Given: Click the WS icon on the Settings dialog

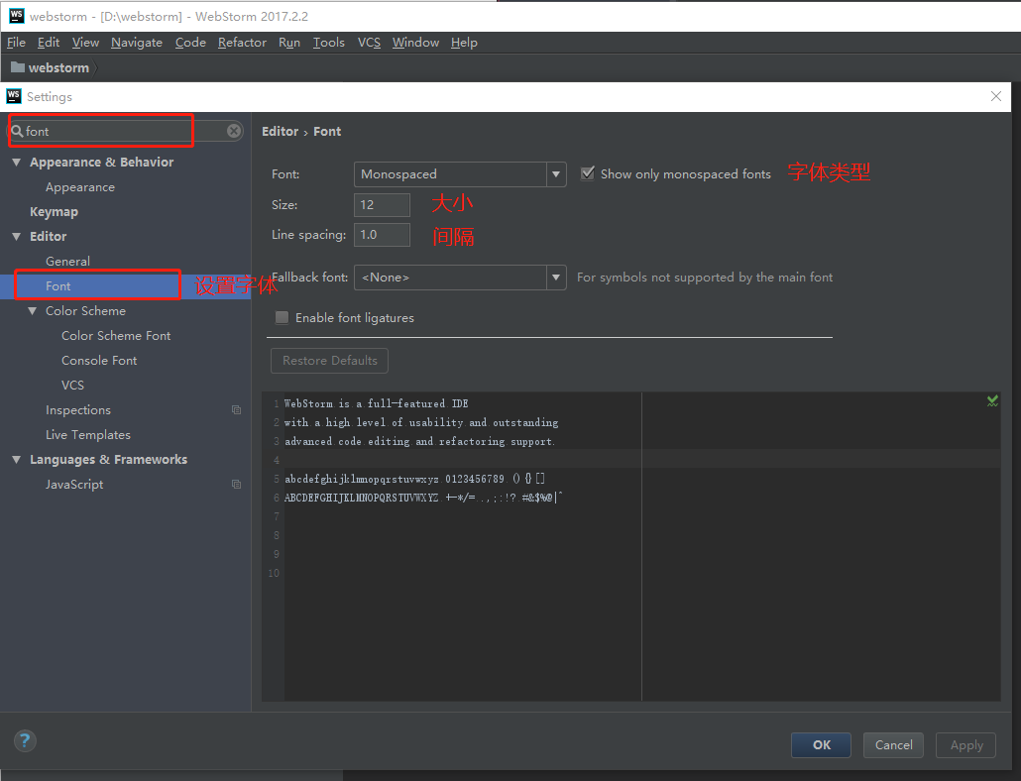Looking at the screenshot, I should (13, 96).
